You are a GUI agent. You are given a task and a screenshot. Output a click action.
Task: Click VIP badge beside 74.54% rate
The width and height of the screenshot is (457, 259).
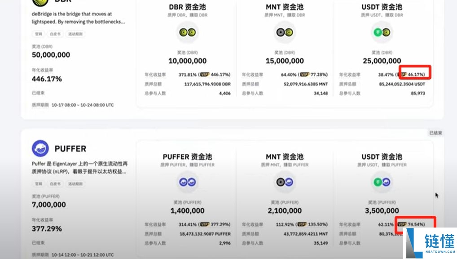tap(402, 224)
